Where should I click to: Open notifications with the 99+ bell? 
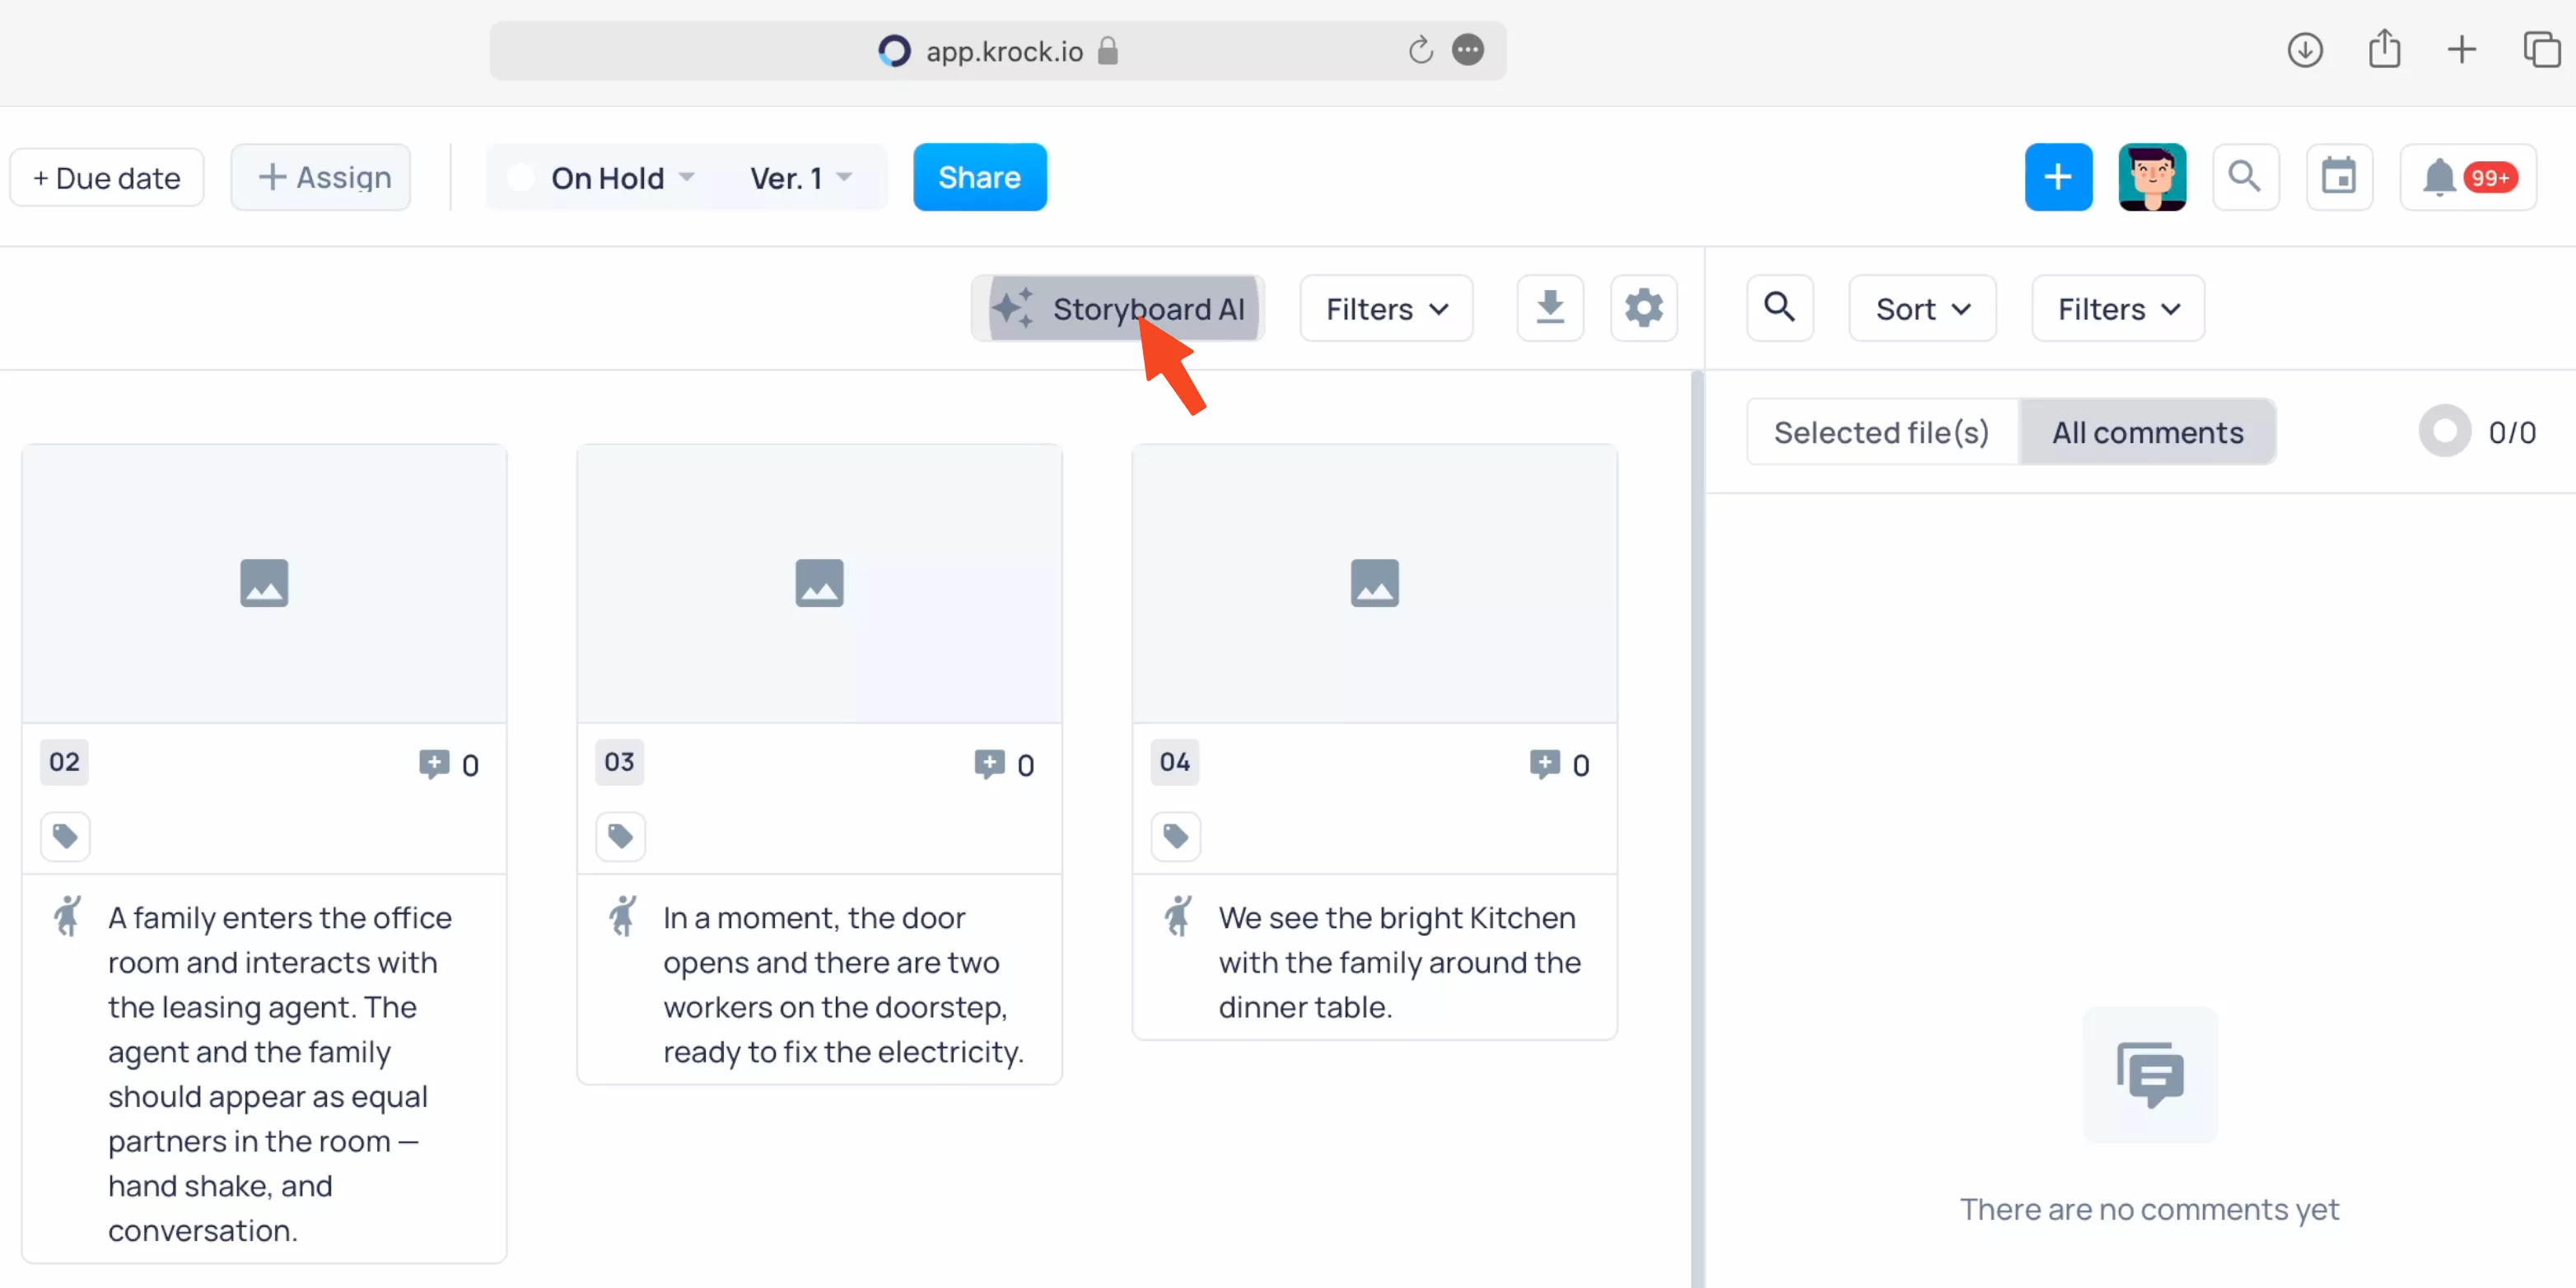coord(2467,177)
